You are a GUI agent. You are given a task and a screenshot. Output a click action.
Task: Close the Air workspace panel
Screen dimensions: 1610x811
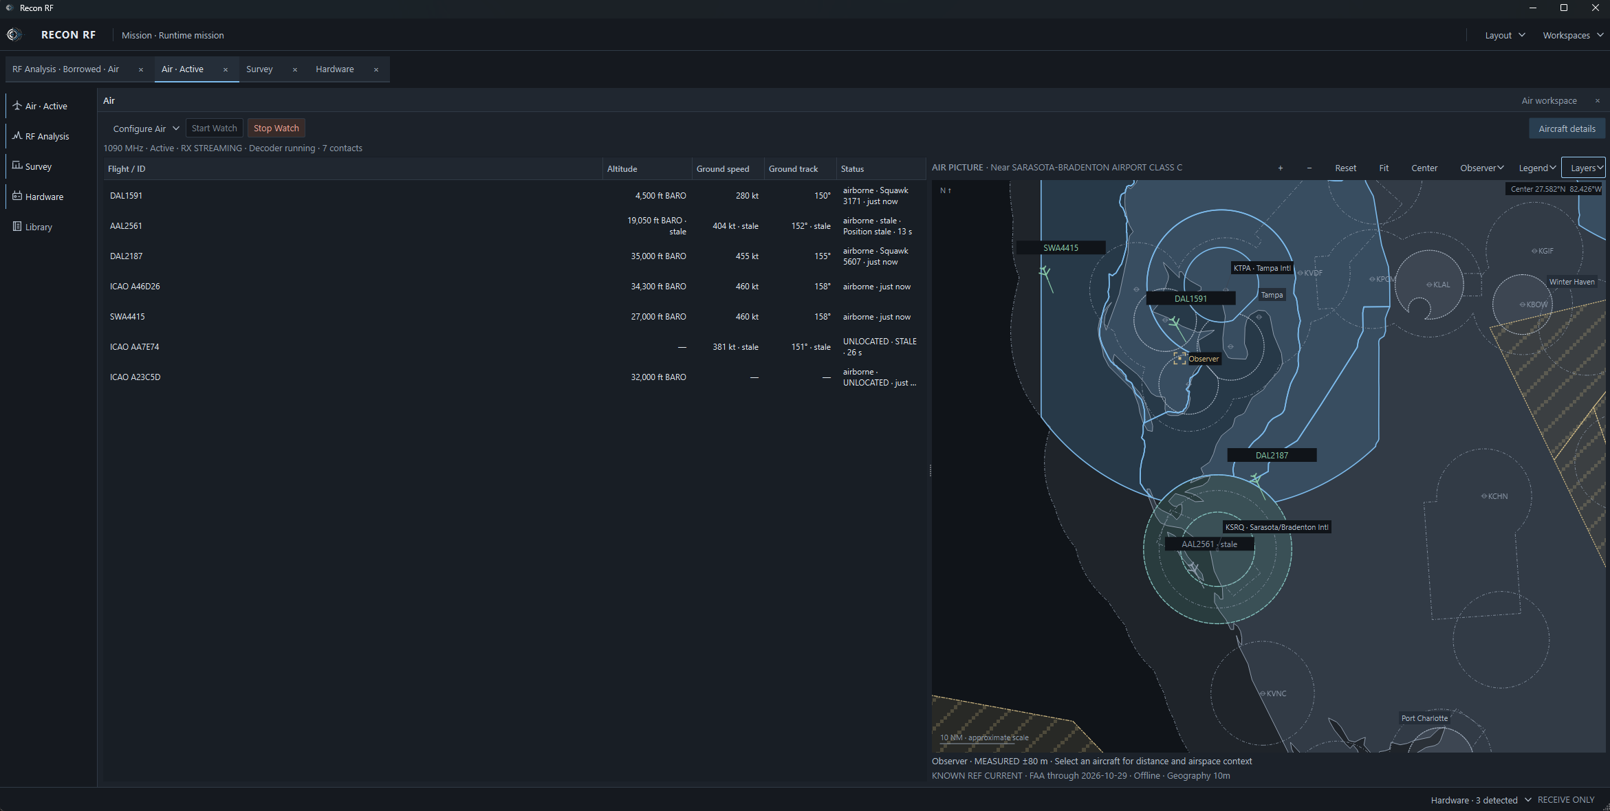pos(1598,100)
